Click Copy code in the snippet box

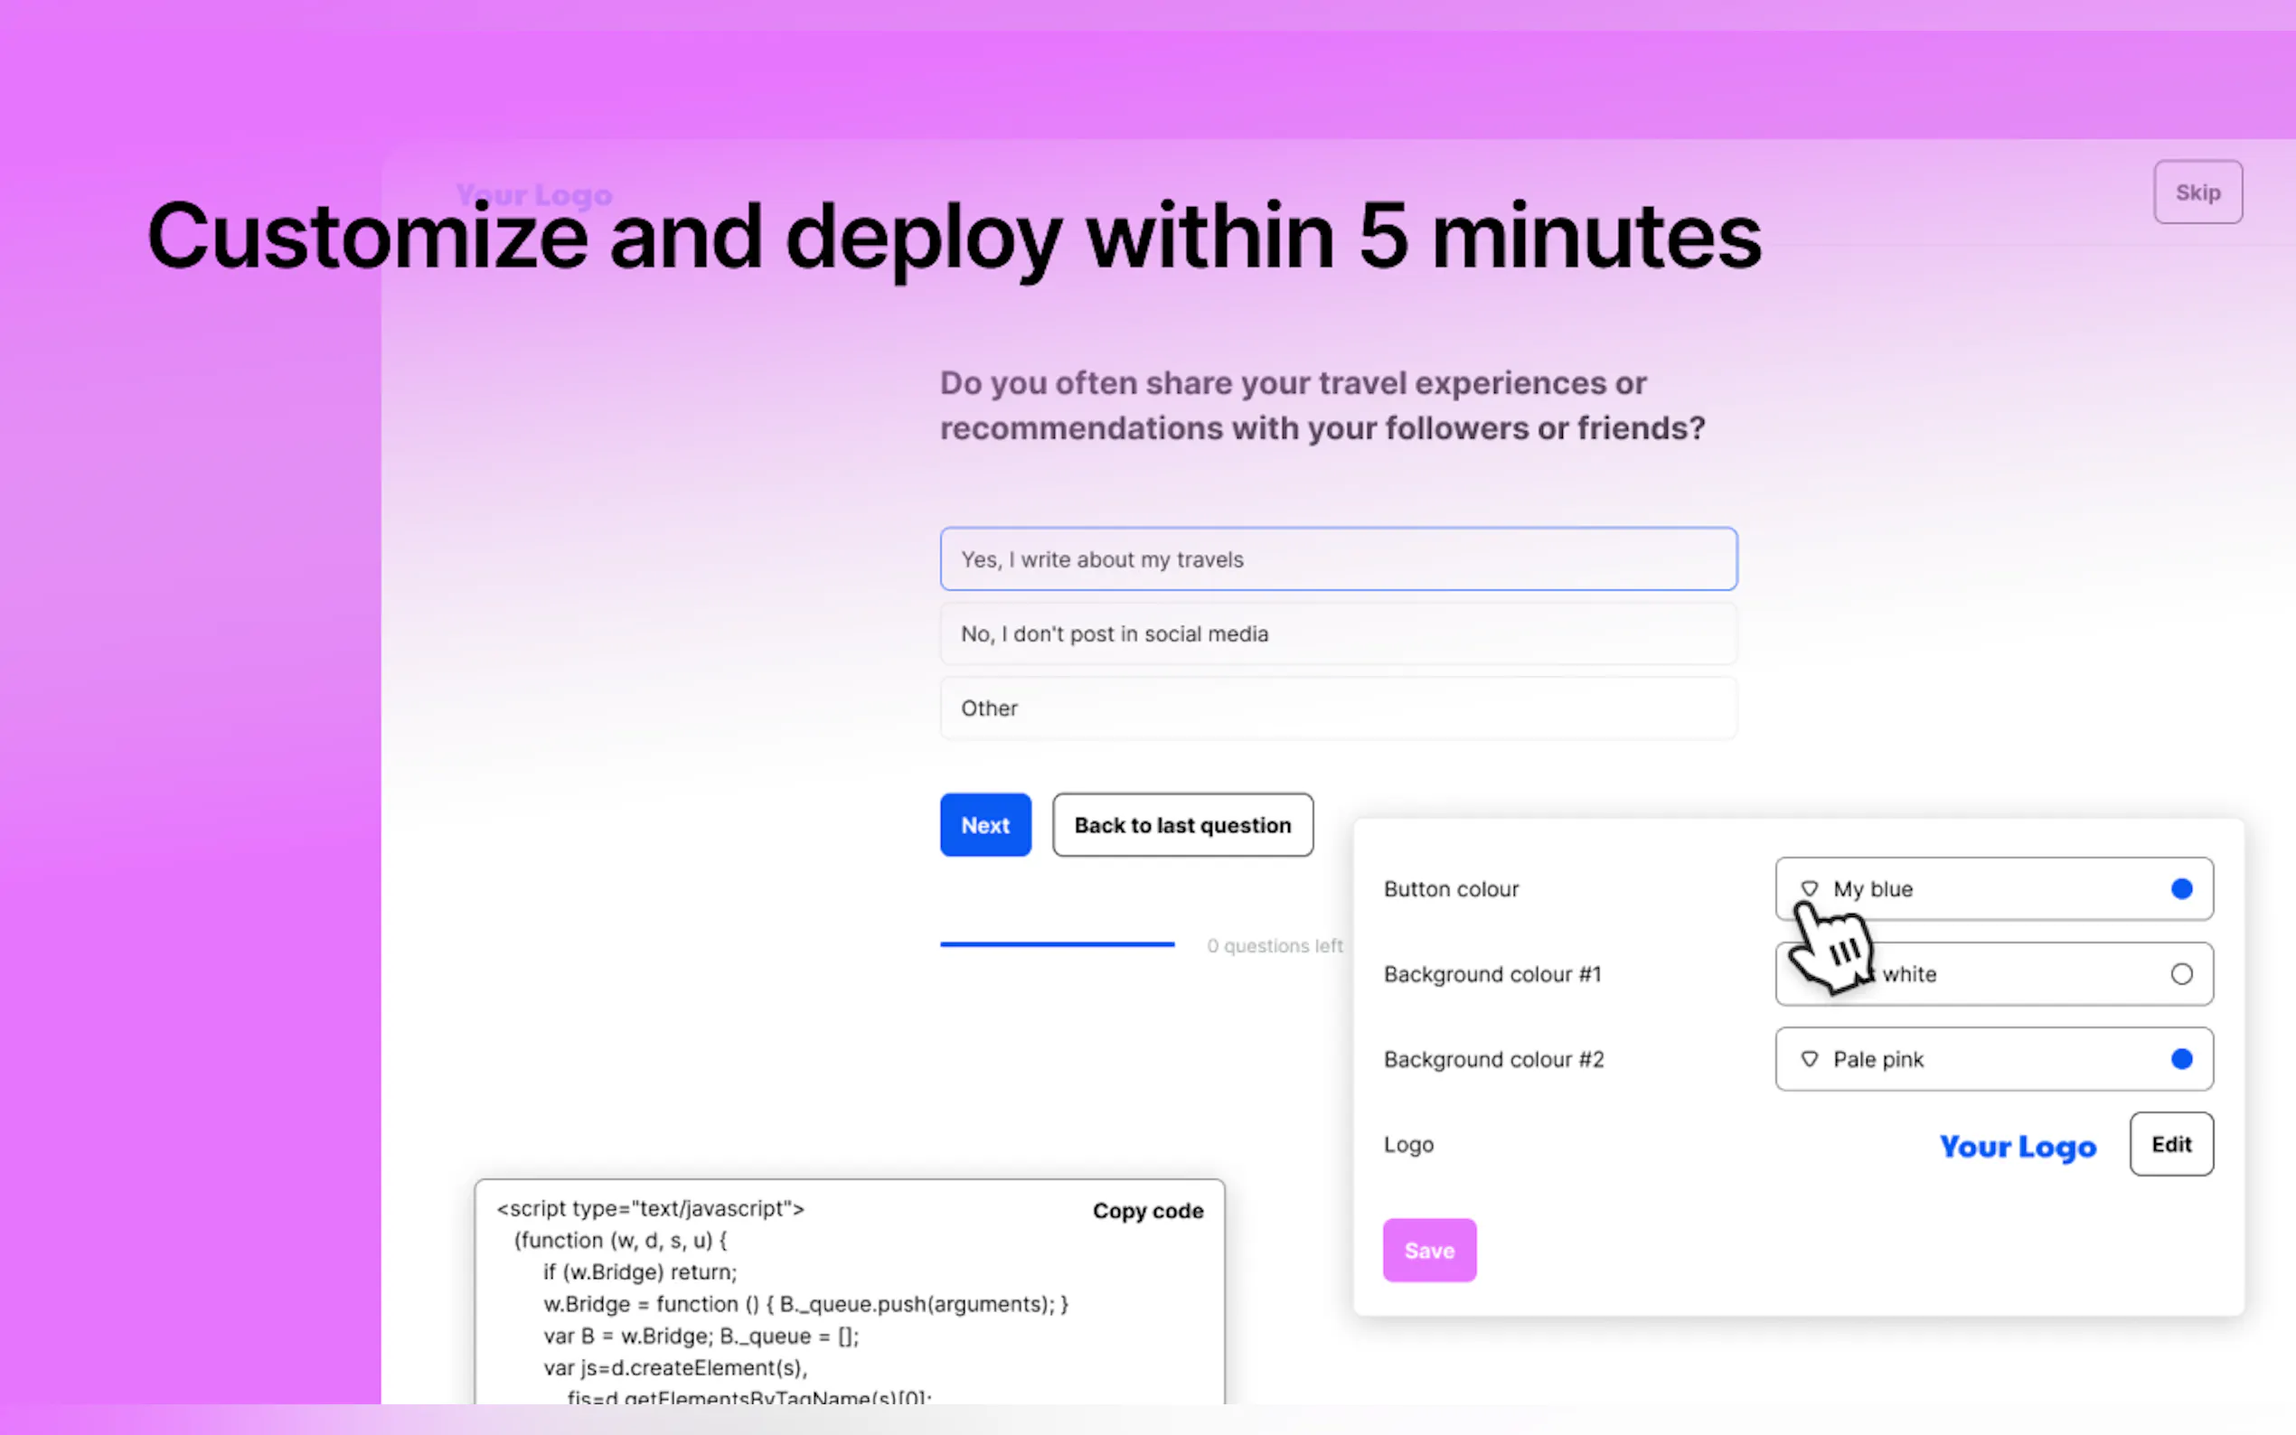click(x=1146, y=1211)
